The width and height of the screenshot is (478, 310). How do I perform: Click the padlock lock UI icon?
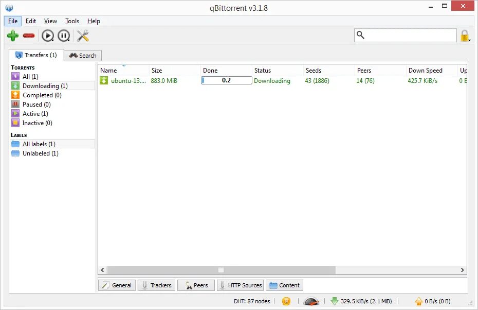(x=465, y=36)
